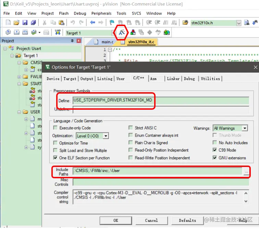Click the Undo arrow icon
259x229 pixels.
pyautogui.click(x=73, y=22)
